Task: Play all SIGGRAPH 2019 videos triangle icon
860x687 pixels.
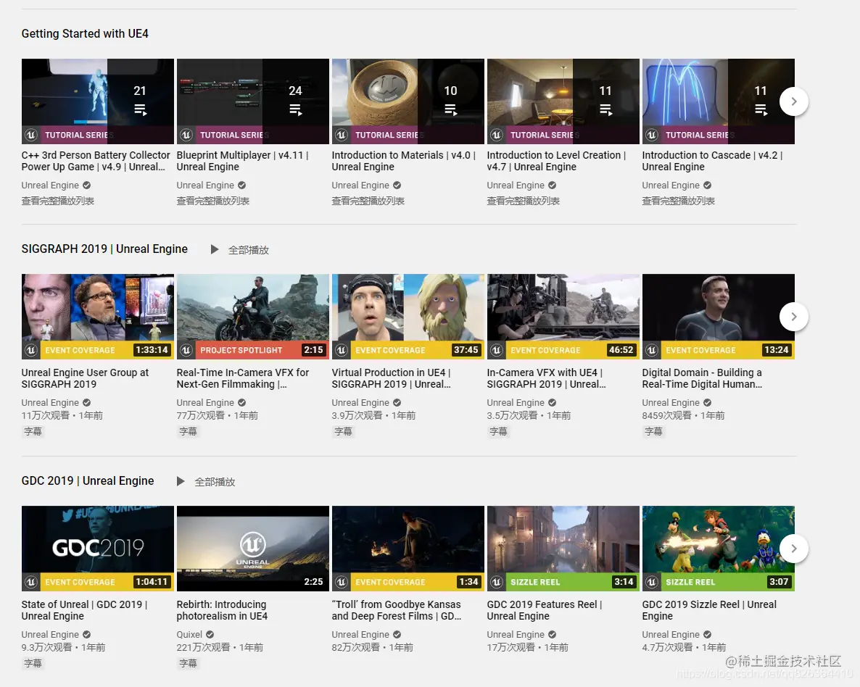Action: [x=215, y=249]
